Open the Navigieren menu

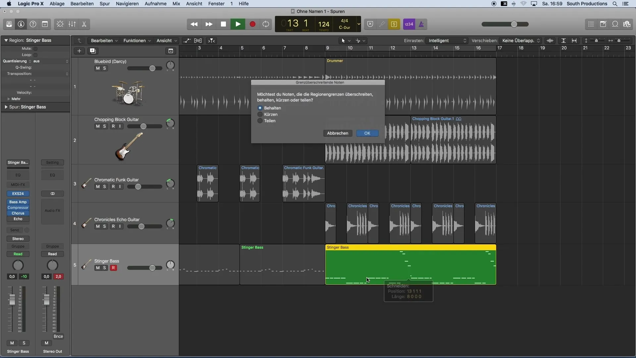click(127, 4)
